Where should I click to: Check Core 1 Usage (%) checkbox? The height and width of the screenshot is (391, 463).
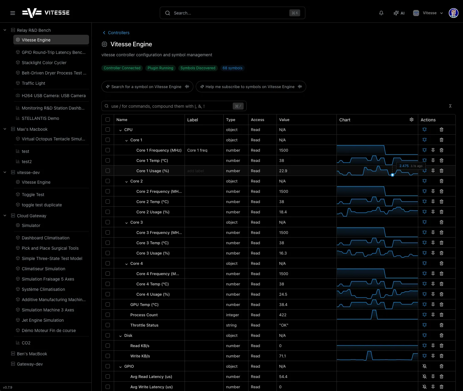click(108, 171)
